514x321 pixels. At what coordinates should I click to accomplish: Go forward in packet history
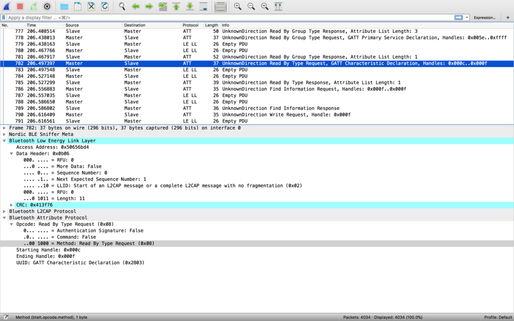point(149,6)
